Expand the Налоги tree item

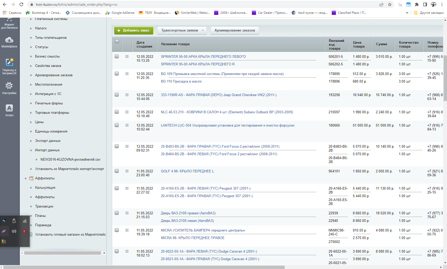pyautogui.click(x=31, y=28)
